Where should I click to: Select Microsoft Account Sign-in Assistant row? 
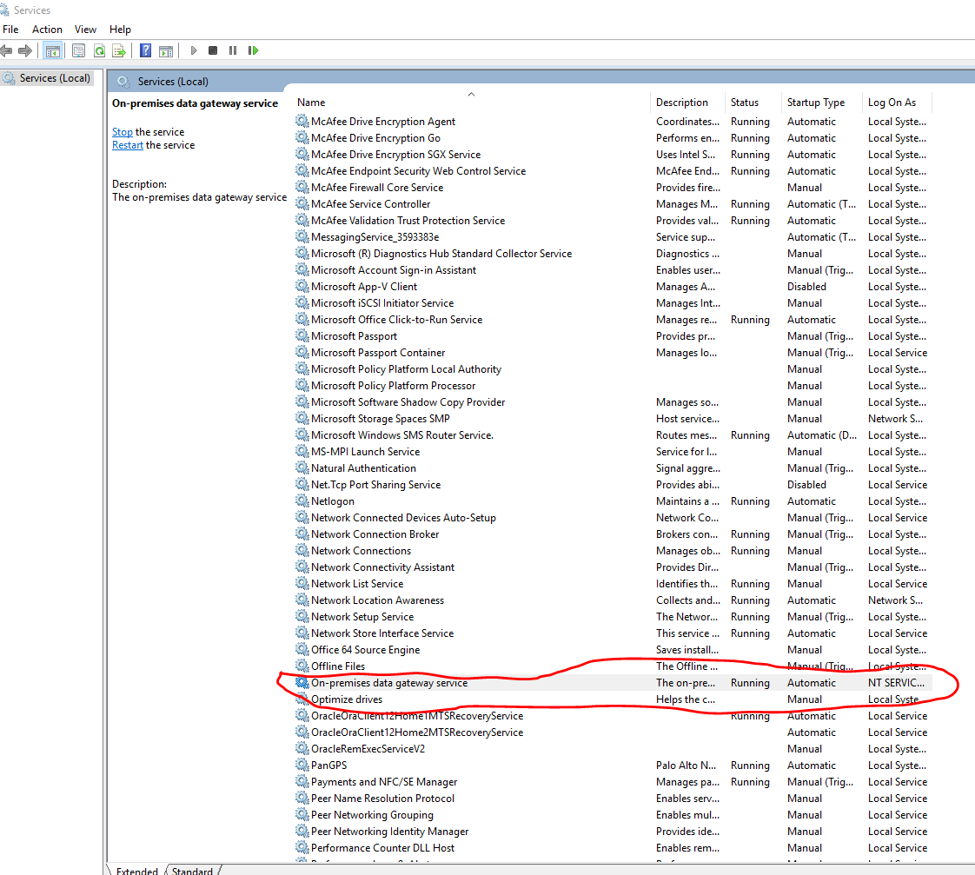point(614,270)
